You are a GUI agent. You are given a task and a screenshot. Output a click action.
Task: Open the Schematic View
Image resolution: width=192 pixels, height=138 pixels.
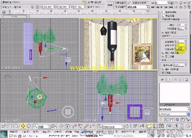[161, 126]
